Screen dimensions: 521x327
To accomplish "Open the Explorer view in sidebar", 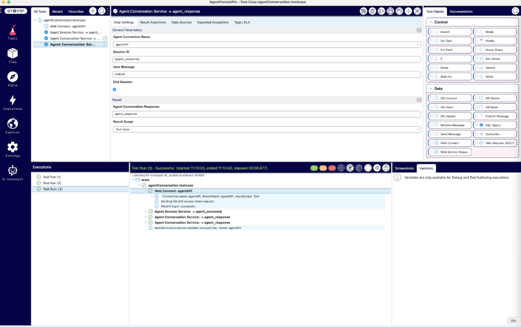I will pyautogui.click(x=13, y=125).
